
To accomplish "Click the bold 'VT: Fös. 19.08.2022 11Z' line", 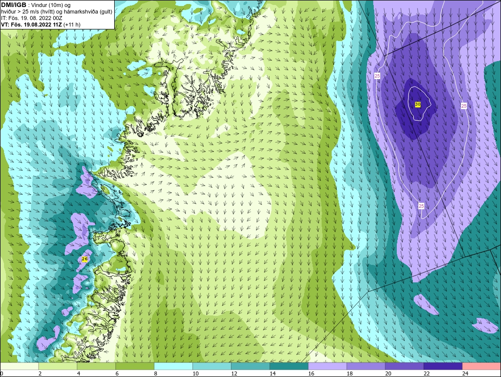I will [x=41, y=25].
